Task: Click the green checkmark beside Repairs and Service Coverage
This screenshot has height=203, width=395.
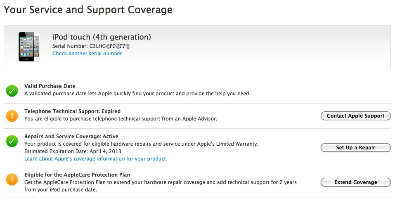Action: pyautogui.click(x=12, y=141)
